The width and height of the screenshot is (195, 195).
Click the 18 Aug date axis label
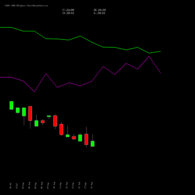(x=92, y=185)
